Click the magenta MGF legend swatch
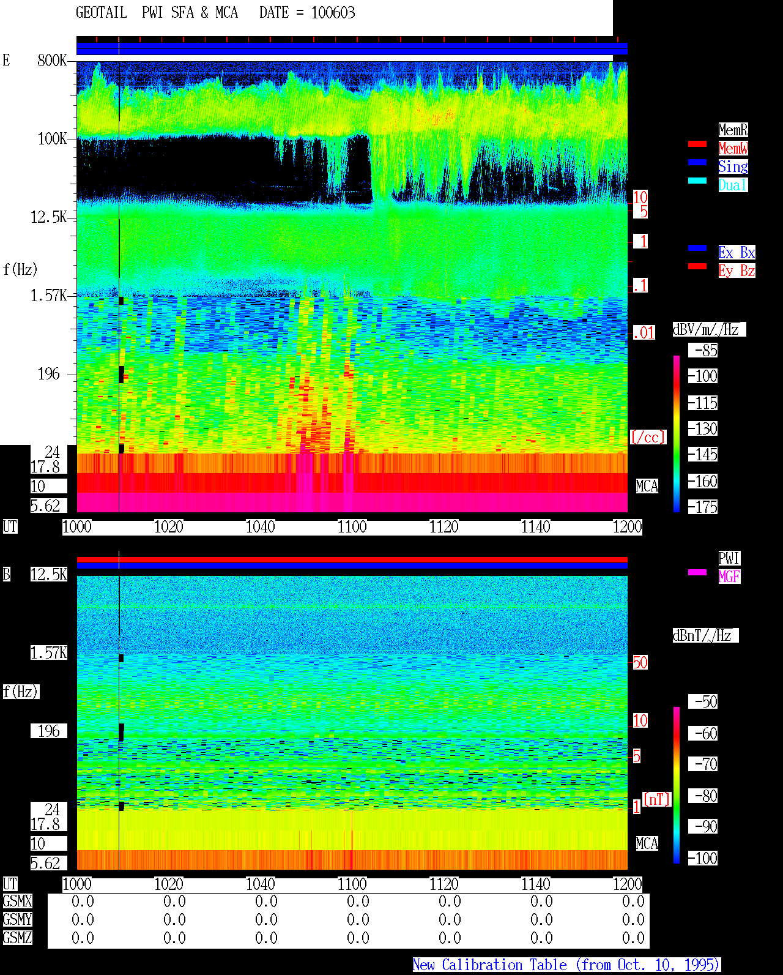Viewport: 783px width, 975px height. pos(697,572)
